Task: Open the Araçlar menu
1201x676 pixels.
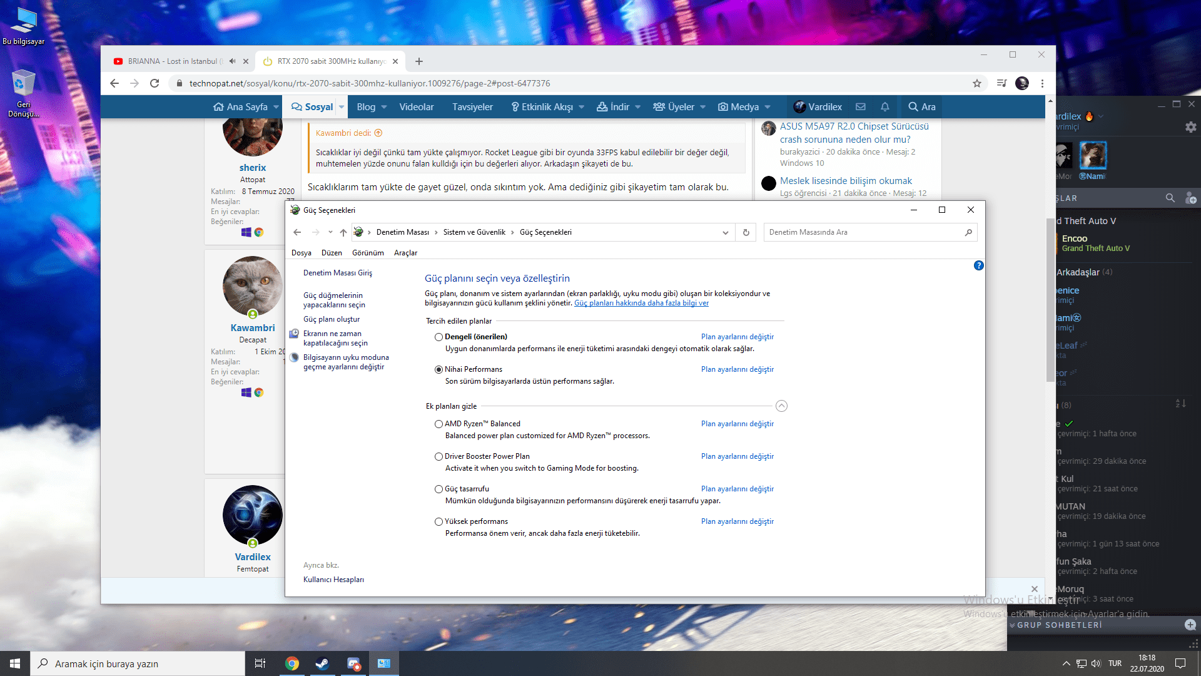Action: click(x=405, y=253)
